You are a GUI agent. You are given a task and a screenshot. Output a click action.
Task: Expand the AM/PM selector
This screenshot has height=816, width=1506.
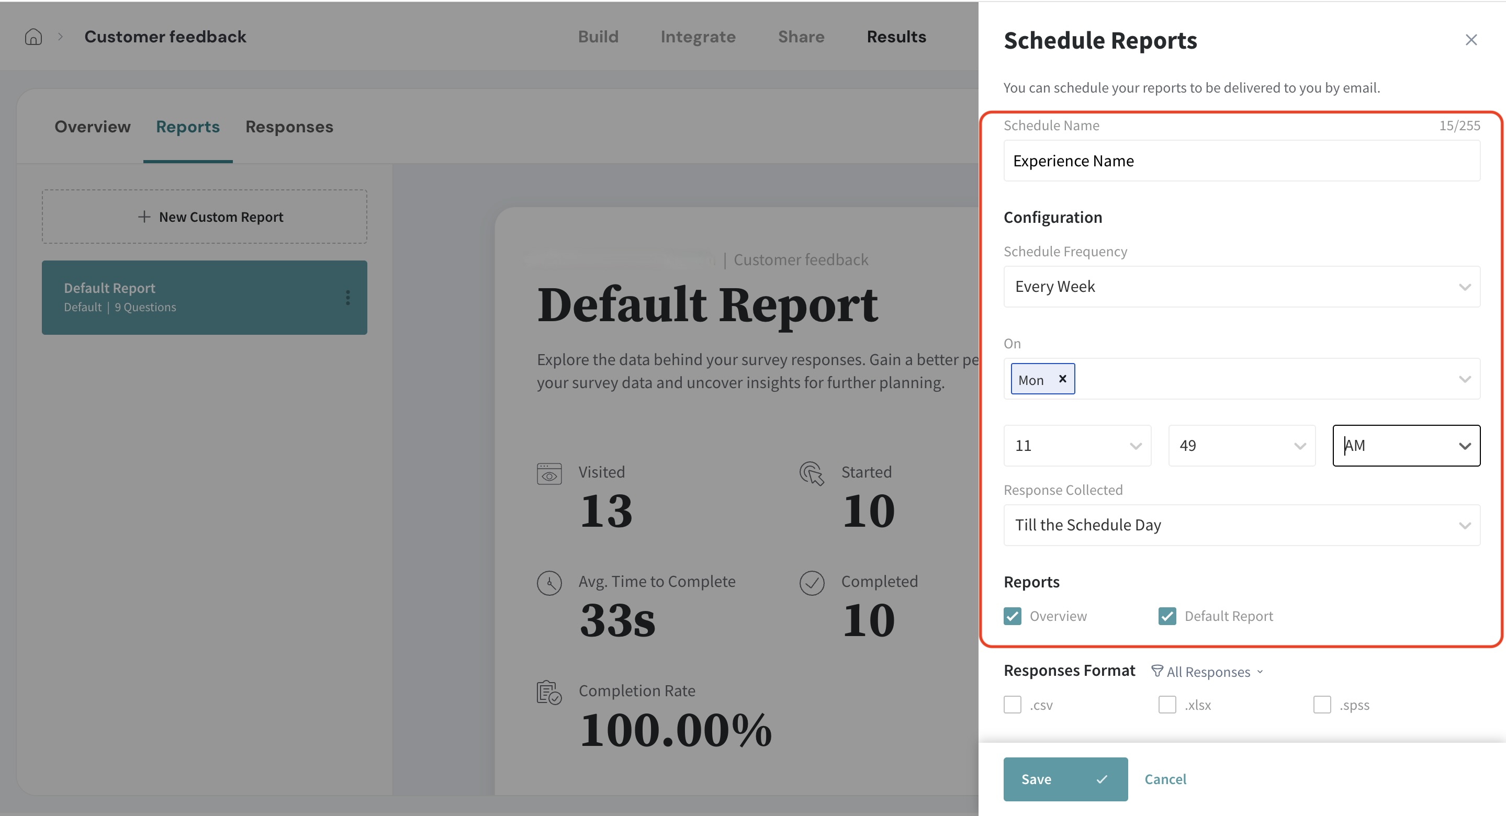(1406, 446)
